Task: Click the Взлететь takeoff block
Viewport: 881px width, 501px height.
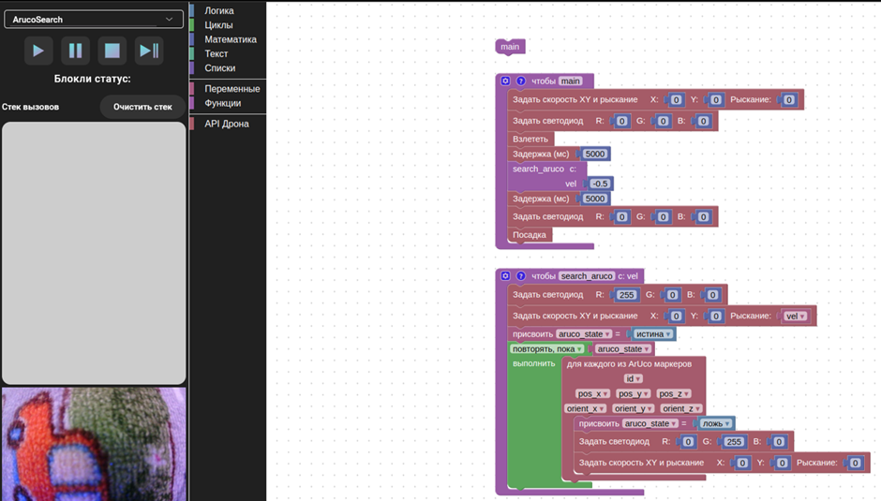Action: point(530,139)
